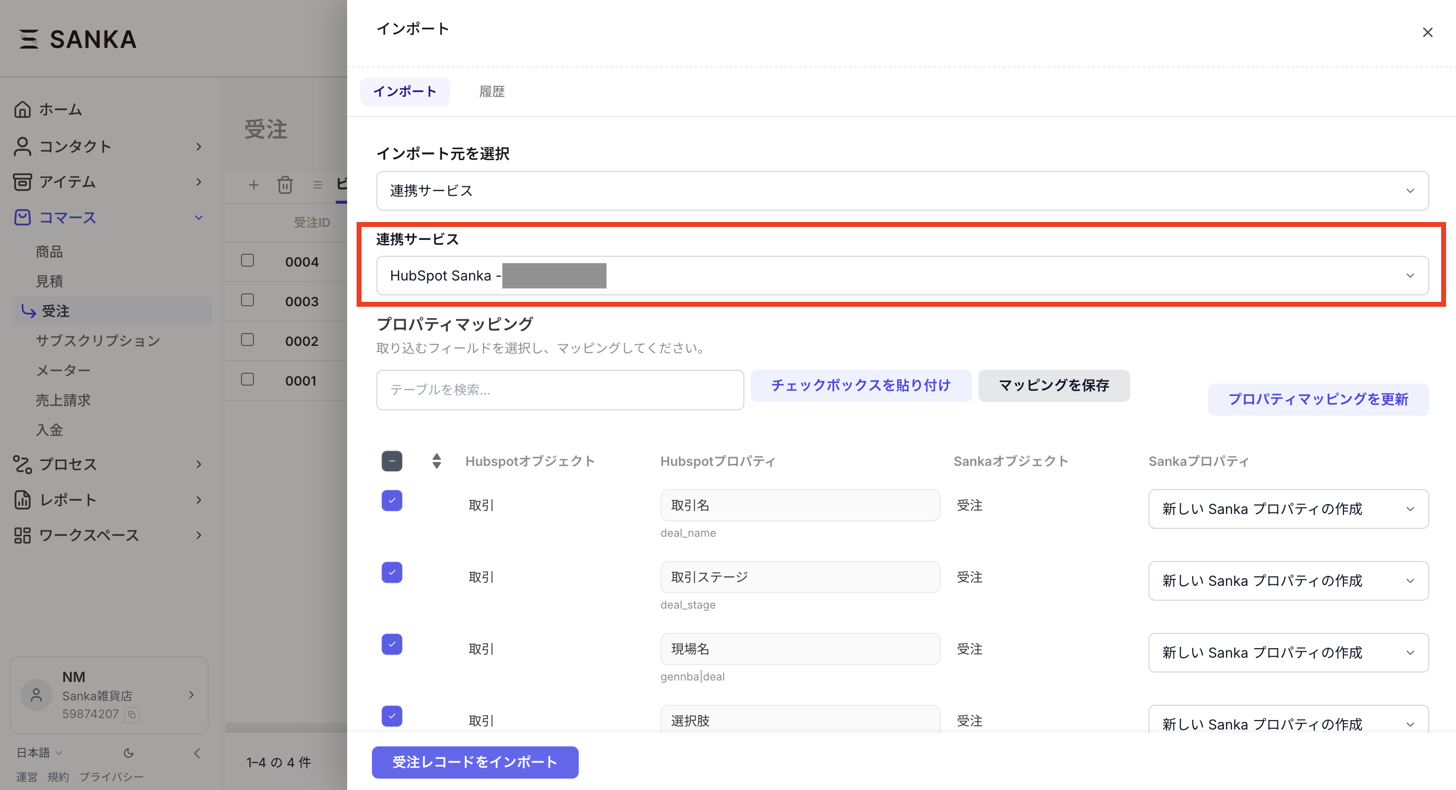Click the trash delete icon in toolbar
This screenshot has height=790, width=1456.
[x=285, y=185]
